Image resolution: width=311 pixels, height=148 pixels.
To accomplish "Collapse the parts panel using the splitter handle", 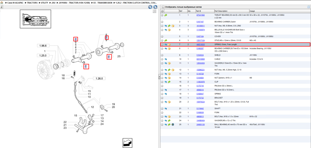I will [x=159, y=77].
